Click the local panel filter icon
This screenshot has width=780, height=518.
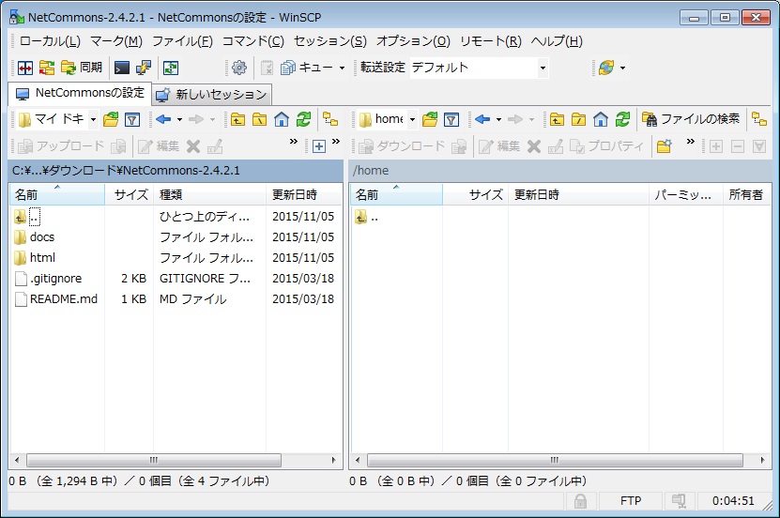click(132, 119)
